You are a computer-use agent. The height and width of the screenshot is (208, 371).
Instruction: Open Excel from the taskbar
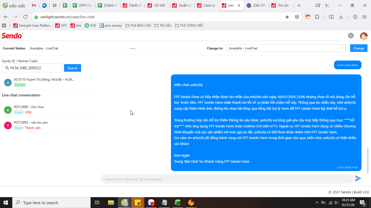[x=177, y=203]
